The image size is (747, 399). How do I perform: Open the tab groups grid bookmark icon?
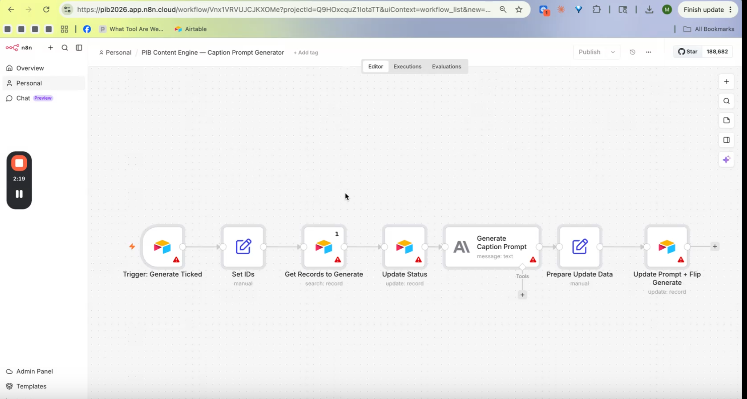pos(65,29)
